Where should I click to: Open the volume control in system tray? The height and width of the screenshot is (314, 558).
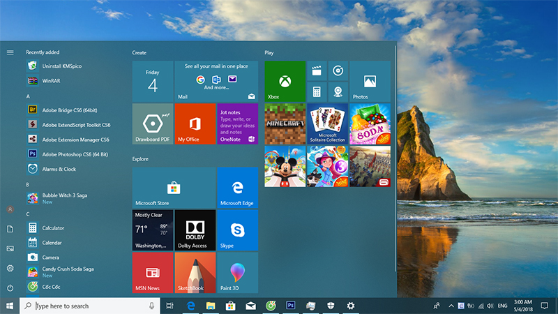pos(490,306)
